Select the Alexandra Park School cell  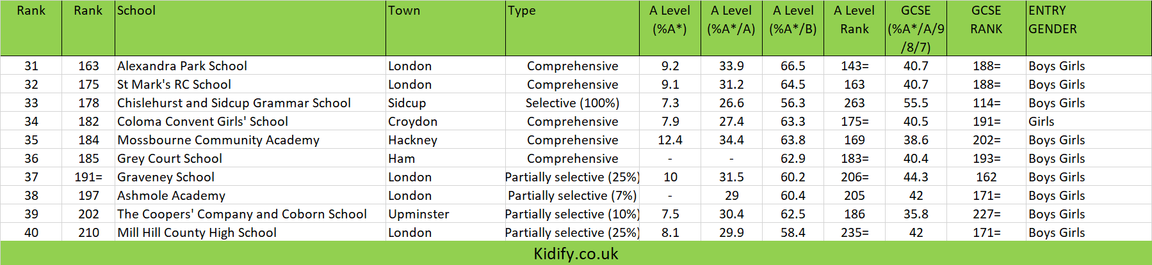coord(250,66)
